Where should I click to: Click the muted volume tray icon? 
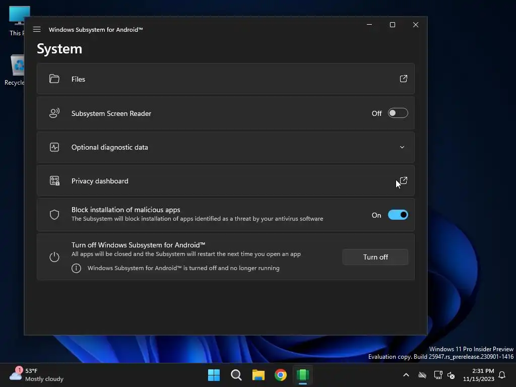451,375
